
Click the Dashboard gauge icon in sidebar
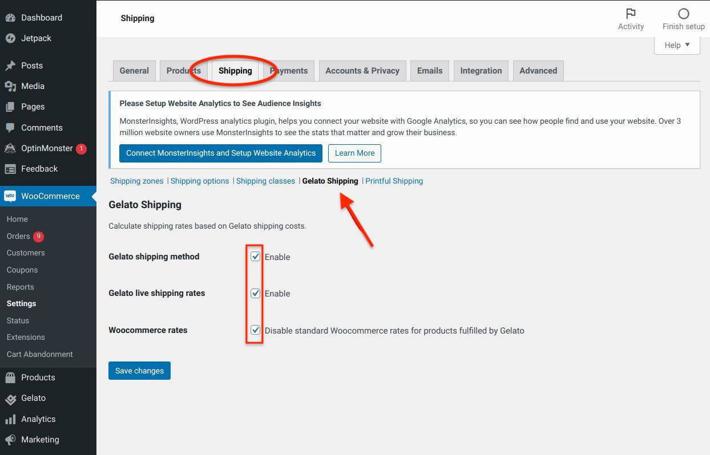10,18
